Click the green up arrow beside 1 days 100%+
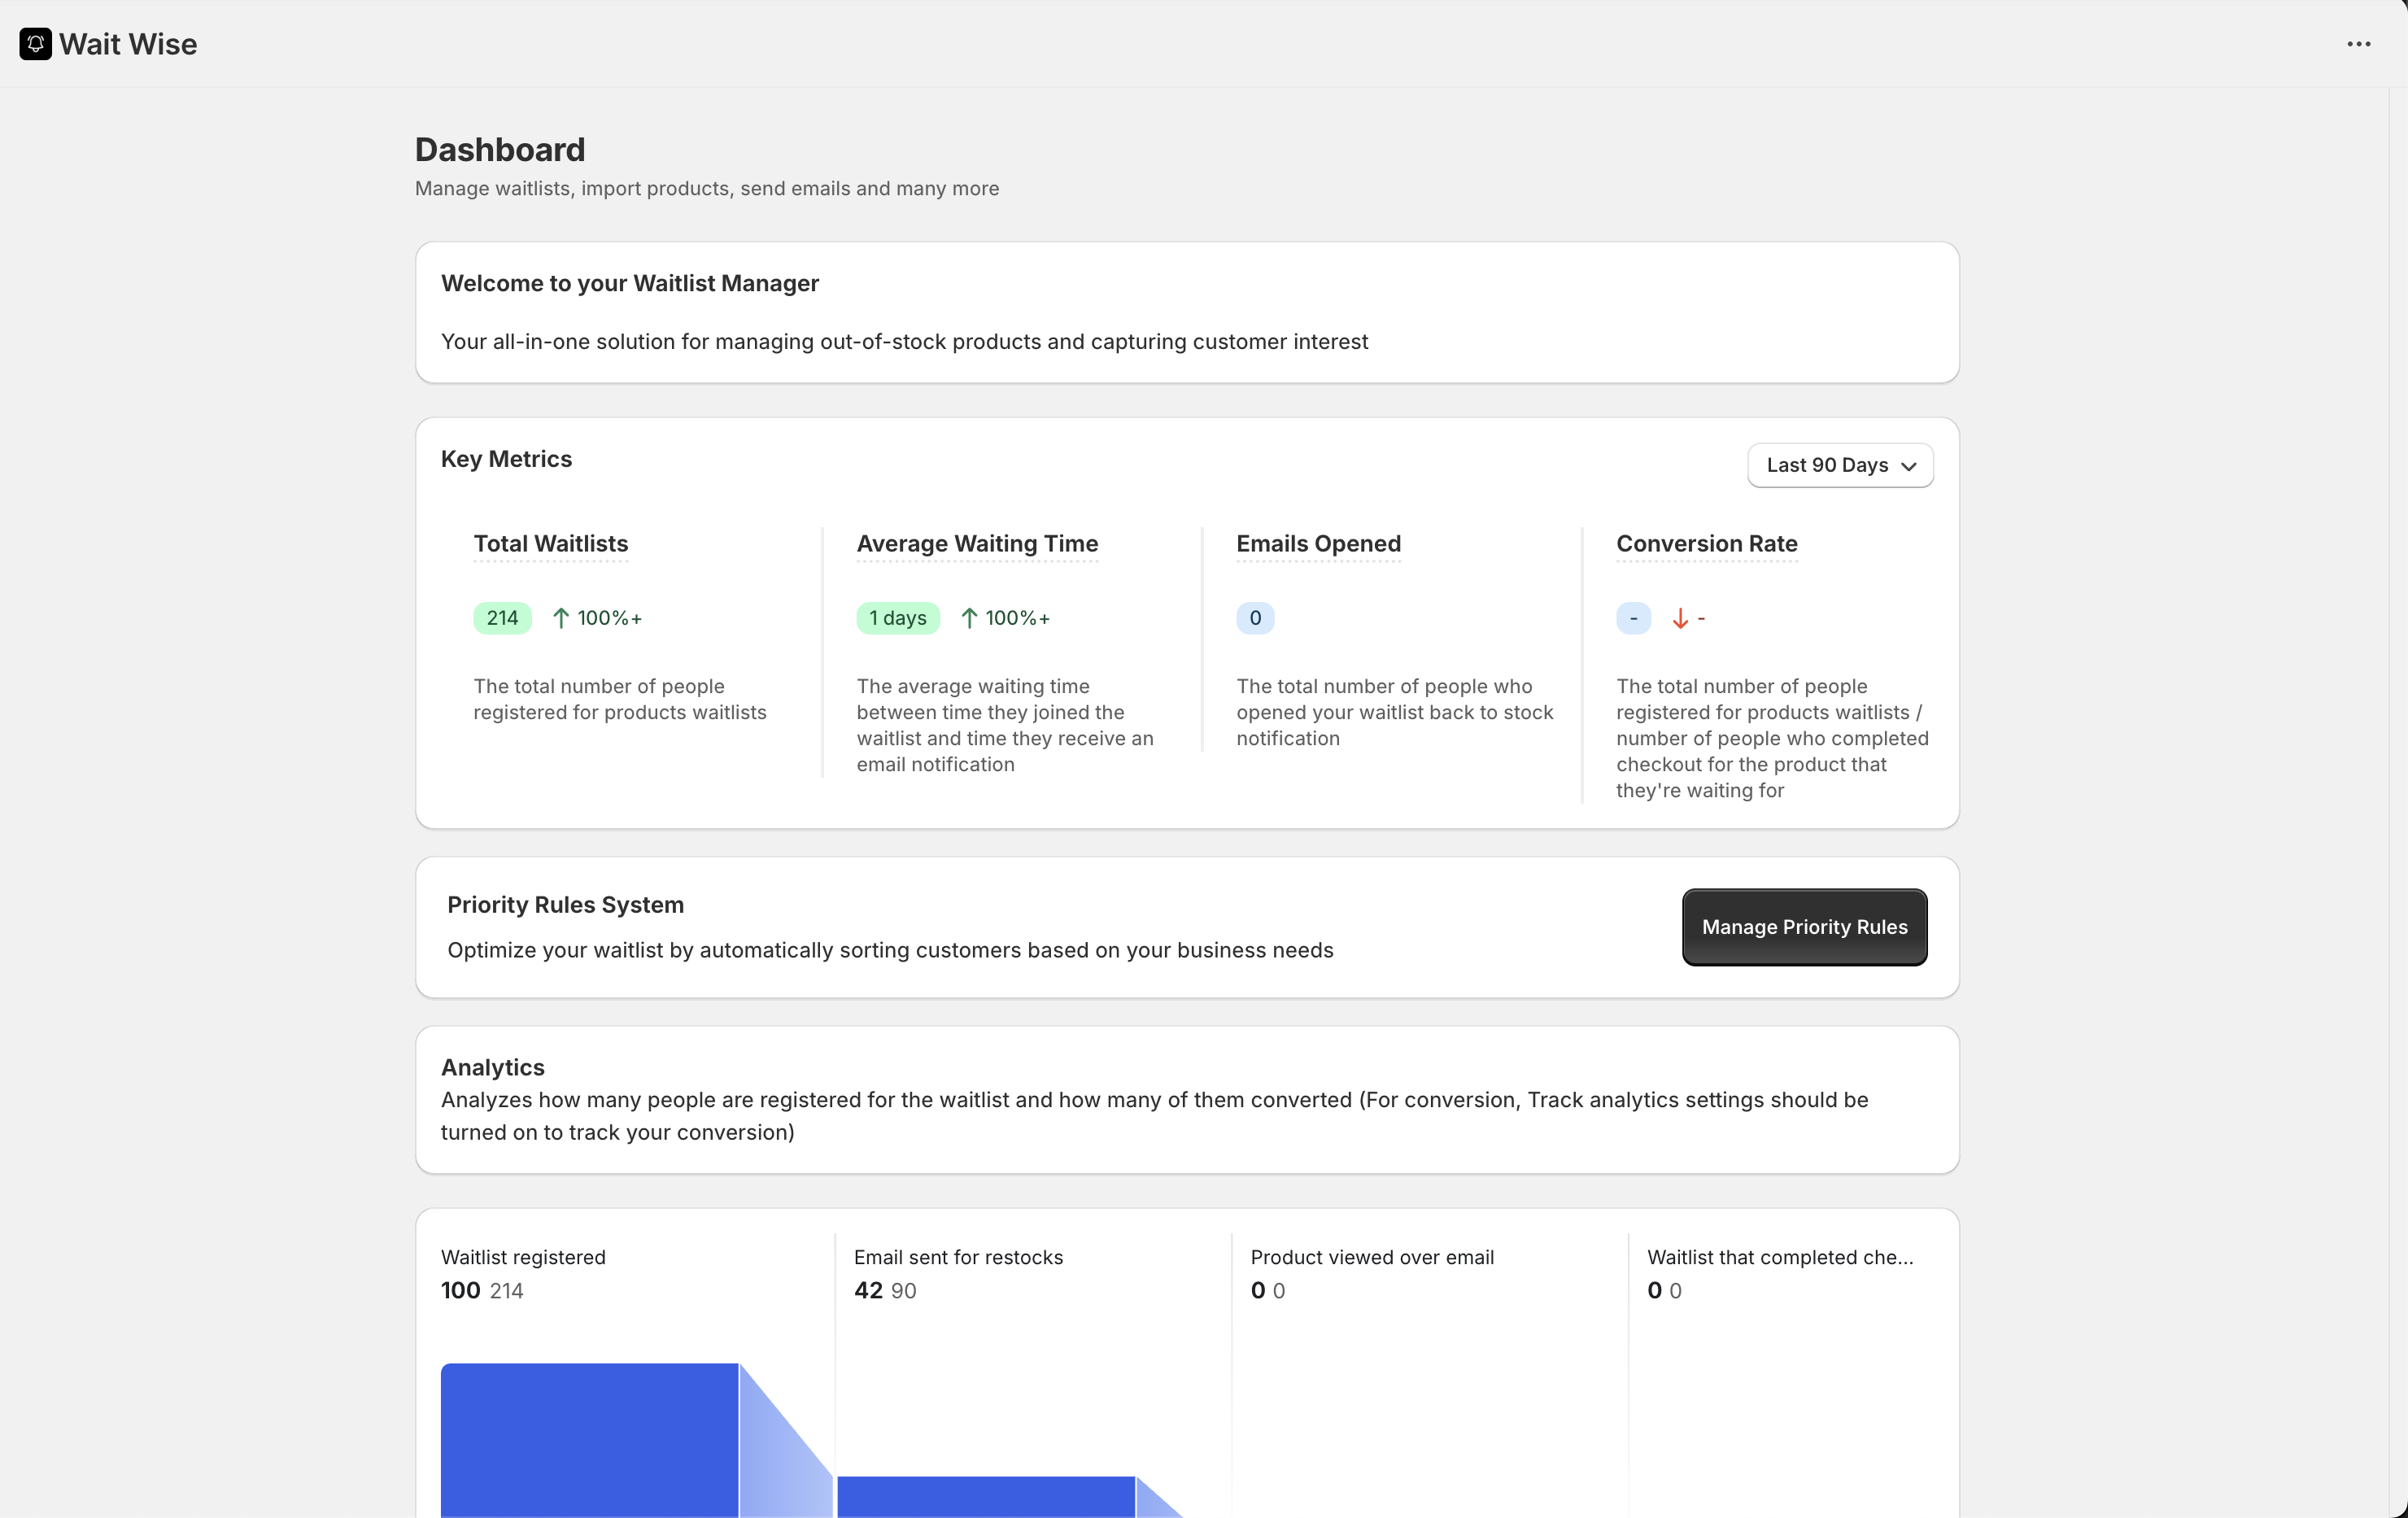Image resolution: width=2408 pixels, height=1518 pixels. 969,618
